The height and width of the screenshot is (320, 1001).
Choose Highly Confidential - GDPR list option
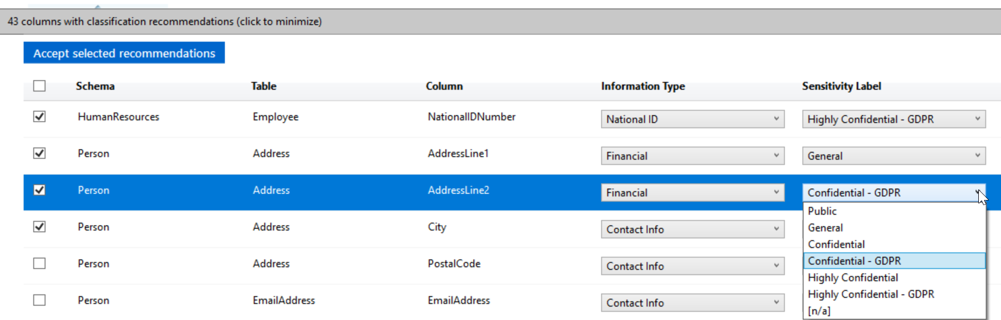pos(894,294)
